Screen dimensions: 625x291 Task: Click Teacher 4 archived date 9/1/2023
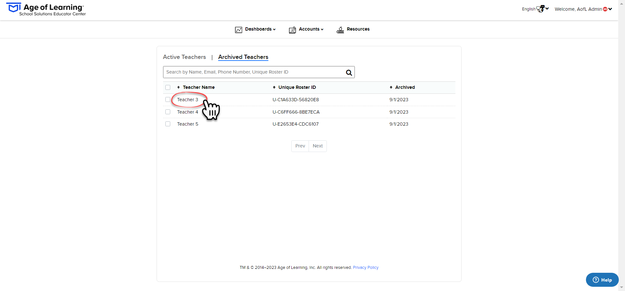pos(399,112)
